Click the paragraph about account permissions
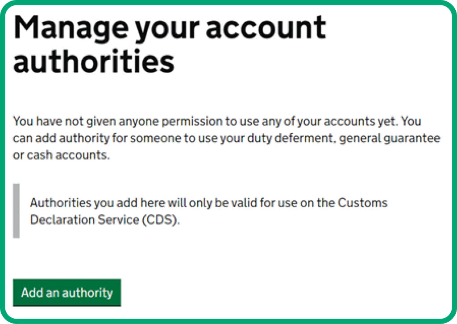The image size is (457, 324). (x=223, y=138)
